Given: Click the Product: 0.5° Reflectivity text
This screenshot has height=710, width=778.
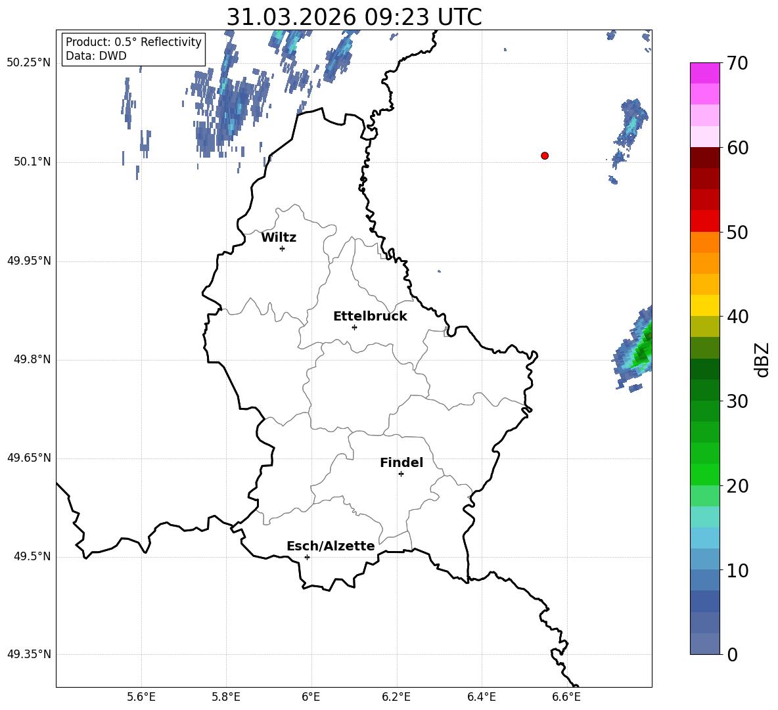Looking at the screenshot, I should (133, 42).
